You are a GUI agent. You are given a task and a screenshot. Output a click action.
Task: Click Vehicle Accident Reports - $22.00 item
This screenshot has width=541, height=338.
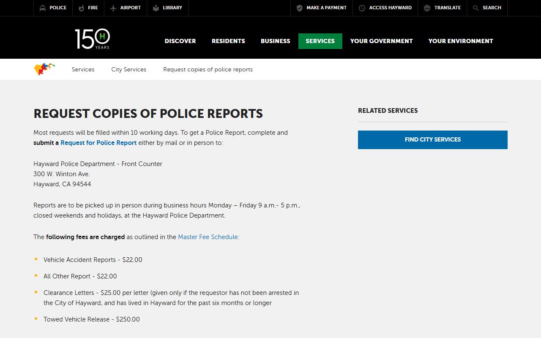[x=93, y=260]
